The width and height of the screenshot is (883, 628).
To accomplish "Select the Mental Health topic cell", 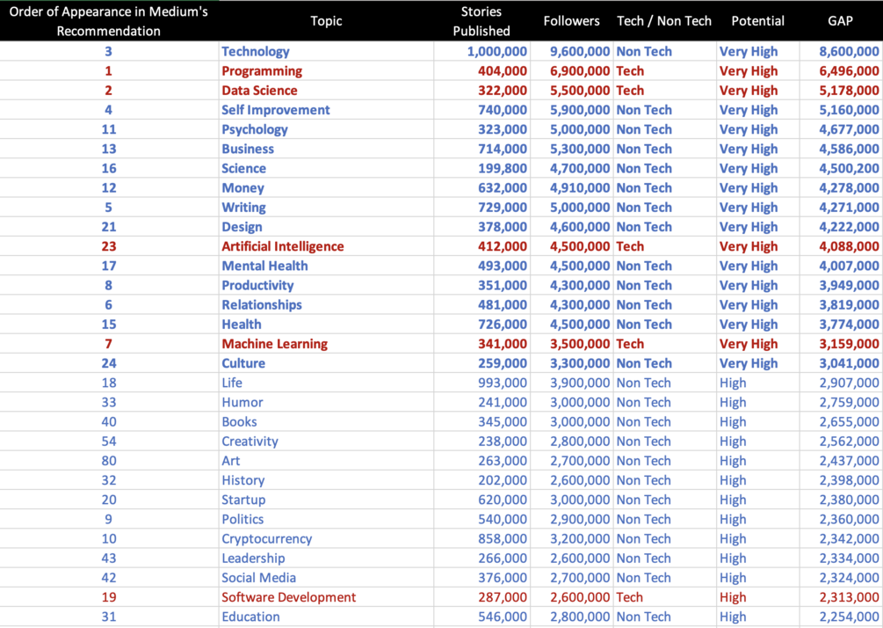I will point(264,266).
